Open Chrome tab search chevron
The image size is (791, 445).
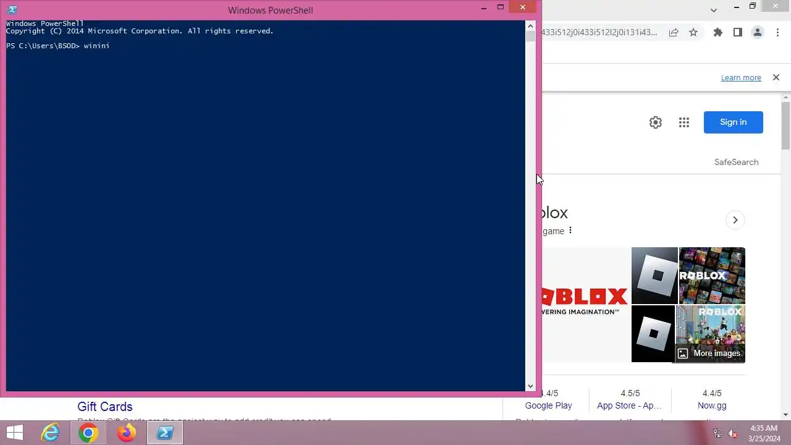(x=714, y=10)
